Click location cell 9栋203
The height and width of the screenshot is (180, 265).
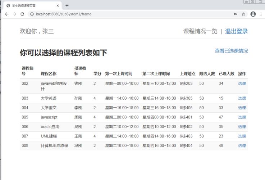tap(186, 84)
